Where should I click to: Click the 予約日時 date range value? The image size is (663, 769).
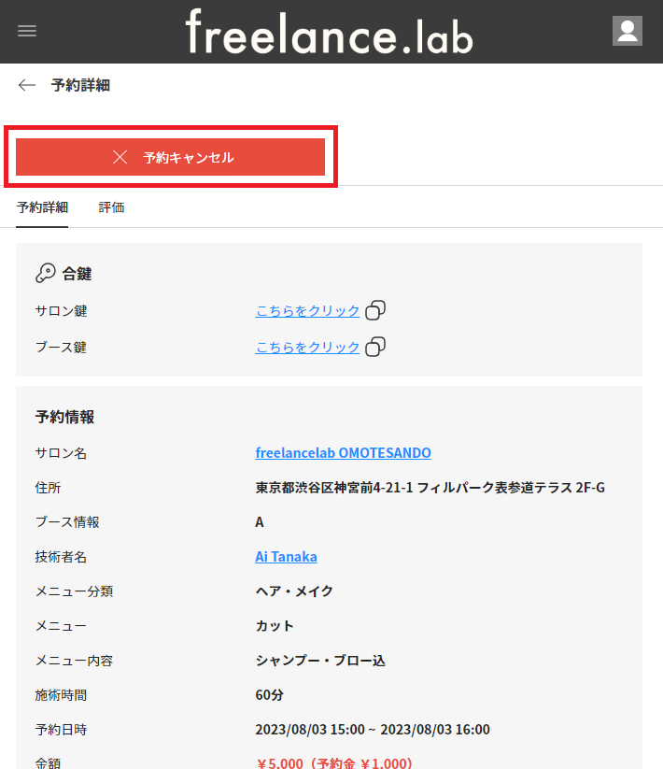372,729
